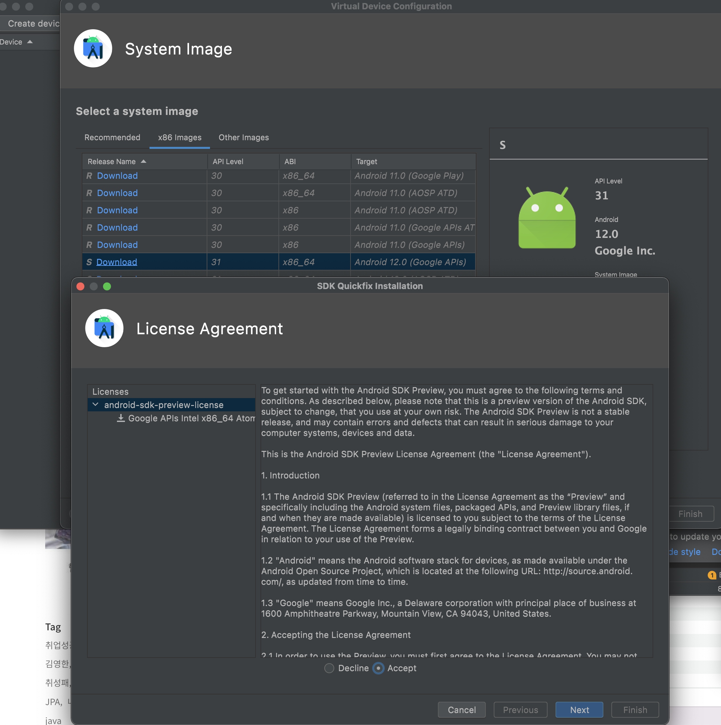Click the download icon next to Google APIs Intel x86_64
The width and height of the screenshot is (721, 725).
click(121, 418)
